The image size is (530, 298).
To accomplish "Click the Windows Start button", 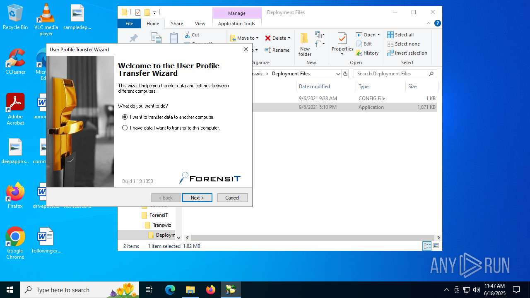I will click(x=10, y=290).
